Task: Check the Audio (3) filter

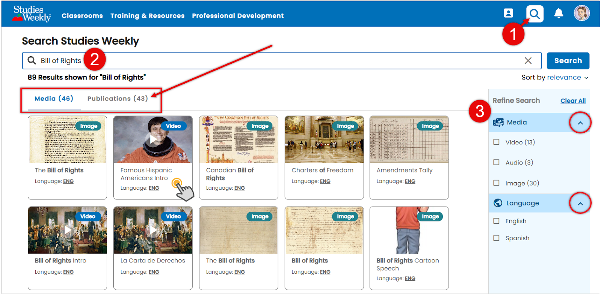Action: point(497,162)
